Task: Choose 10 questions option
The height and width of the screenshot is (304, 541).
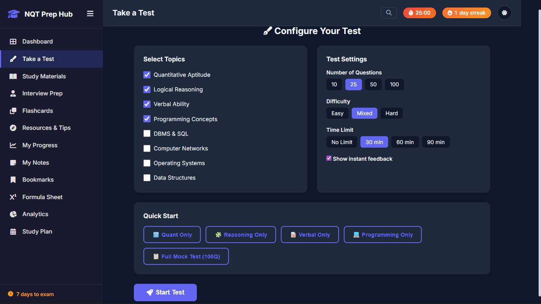Action: point(334,84)
